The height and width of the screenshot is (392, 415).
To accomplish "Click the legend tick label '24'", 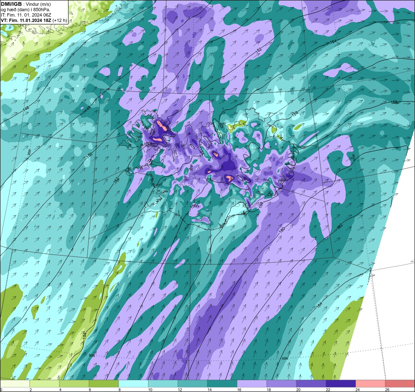I will tap(358, 390).
